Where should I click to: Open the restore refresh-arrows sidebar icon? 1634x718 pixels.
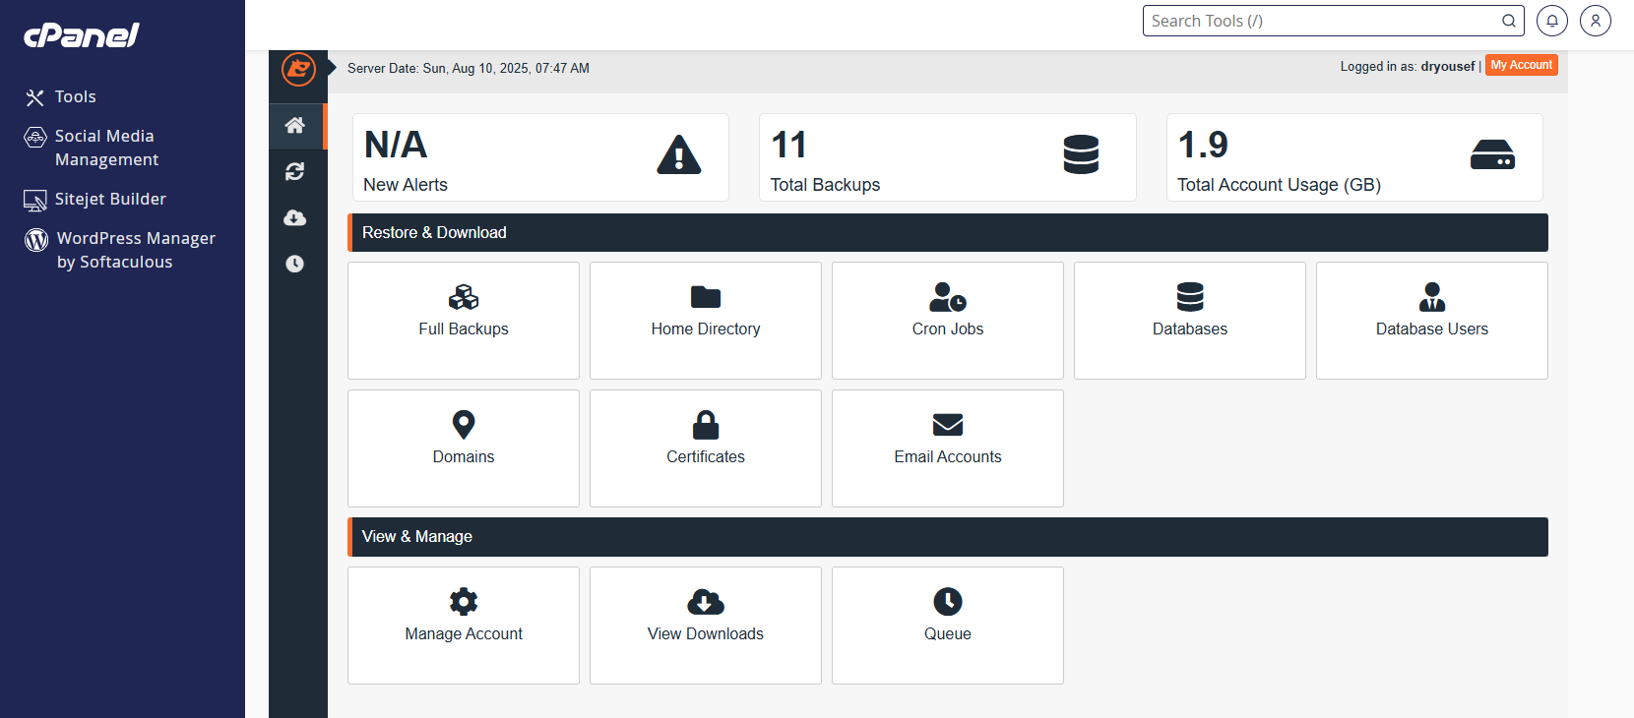coord(295,172)
